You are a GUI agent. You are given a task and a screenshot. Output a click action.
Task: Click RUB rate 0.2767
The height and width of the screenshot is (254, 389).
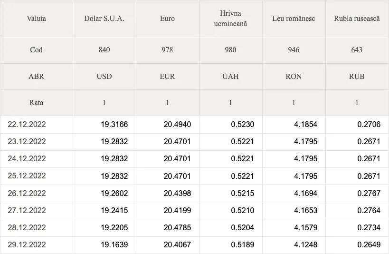[369, 193]
